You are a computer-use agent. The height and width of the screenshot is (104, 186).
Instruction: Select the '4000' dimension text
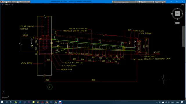coord(93,80)
